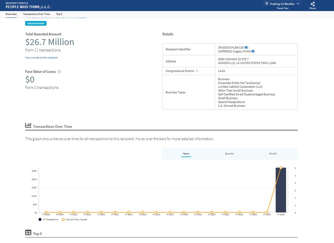Click the PEOPLE WHO THINK, L.L.C. profile title
334x243 pixels.
[28, 7]
